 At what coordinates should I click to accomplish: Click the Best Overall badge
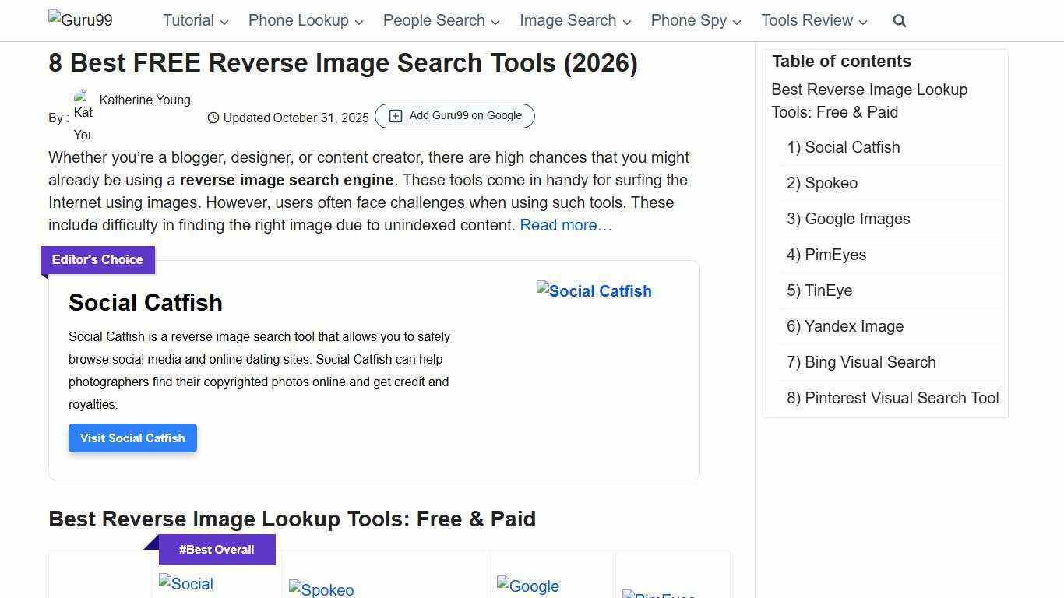[217, 549]
